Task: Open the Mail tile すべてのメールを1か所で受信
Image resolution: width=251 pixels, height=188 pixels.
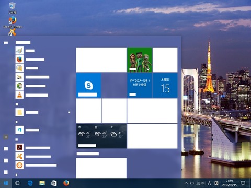Action: (140, 85)
